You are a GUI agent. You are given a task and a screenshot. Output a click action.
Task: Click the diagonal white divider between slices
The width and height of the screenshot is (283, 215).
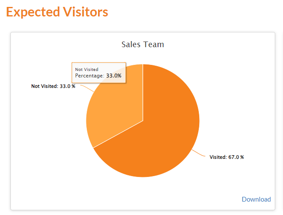click(118, 134)
